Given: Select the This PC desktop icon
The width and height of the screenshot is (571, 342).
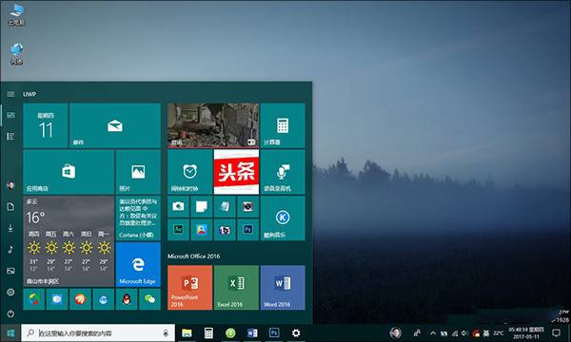Looking at the screenshot, I should [16, 14].
